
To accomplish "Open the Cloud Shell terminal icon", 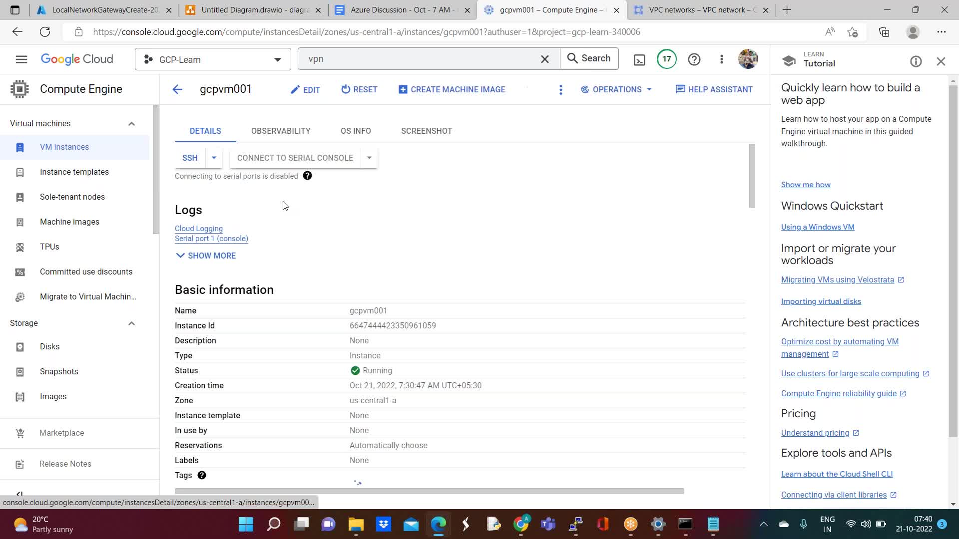I will pyautogui.click(x=639, y=59).
